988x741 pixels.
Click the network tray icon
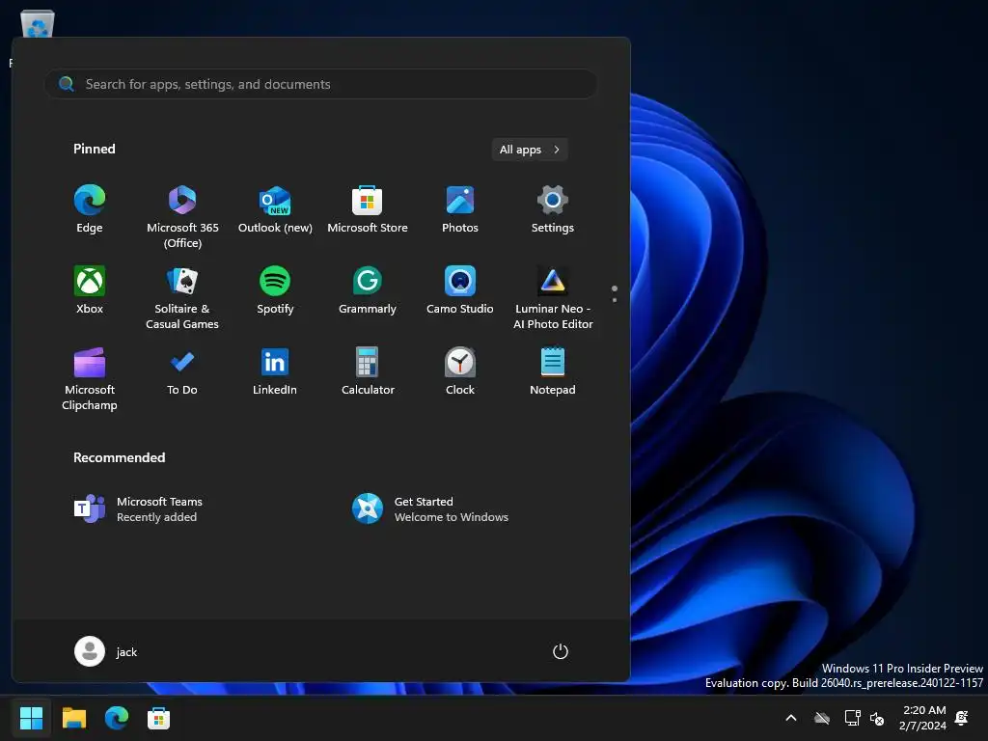[853, 718]
